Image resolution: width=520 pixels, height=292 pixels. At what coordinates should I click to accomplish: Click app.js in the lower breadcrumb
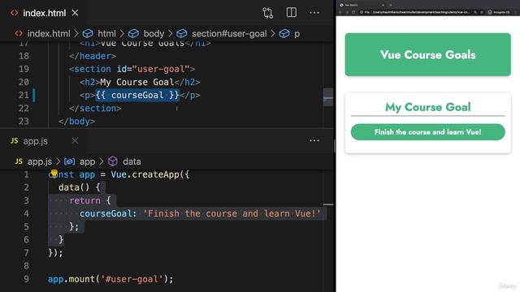[40, 161]
